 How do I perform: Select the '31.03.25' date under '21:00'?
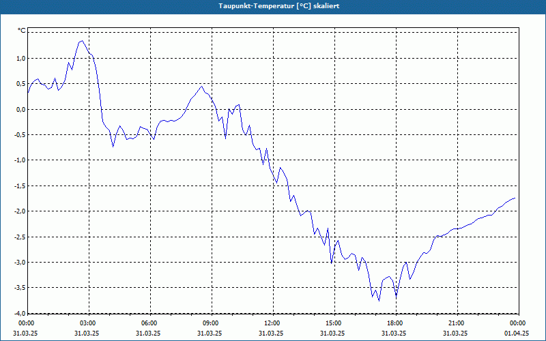[455, 333]
